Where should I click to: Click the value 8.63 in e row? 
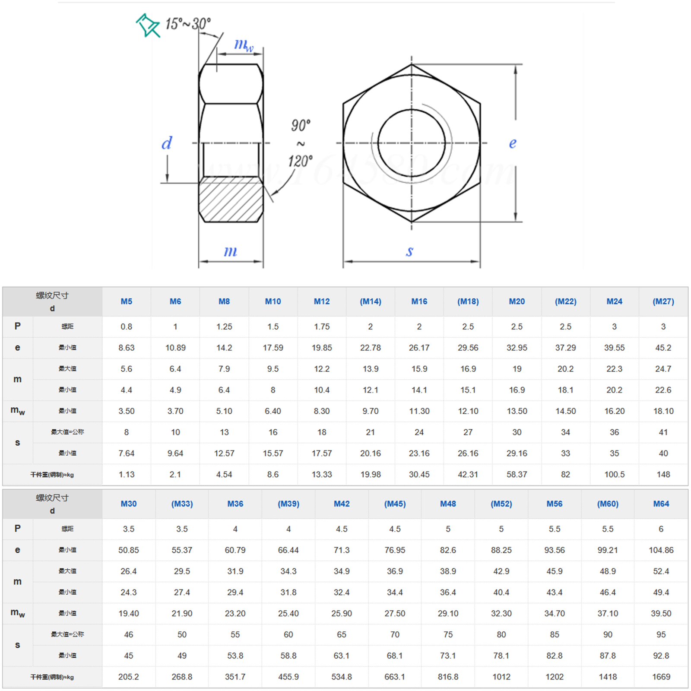pos(127,348)
